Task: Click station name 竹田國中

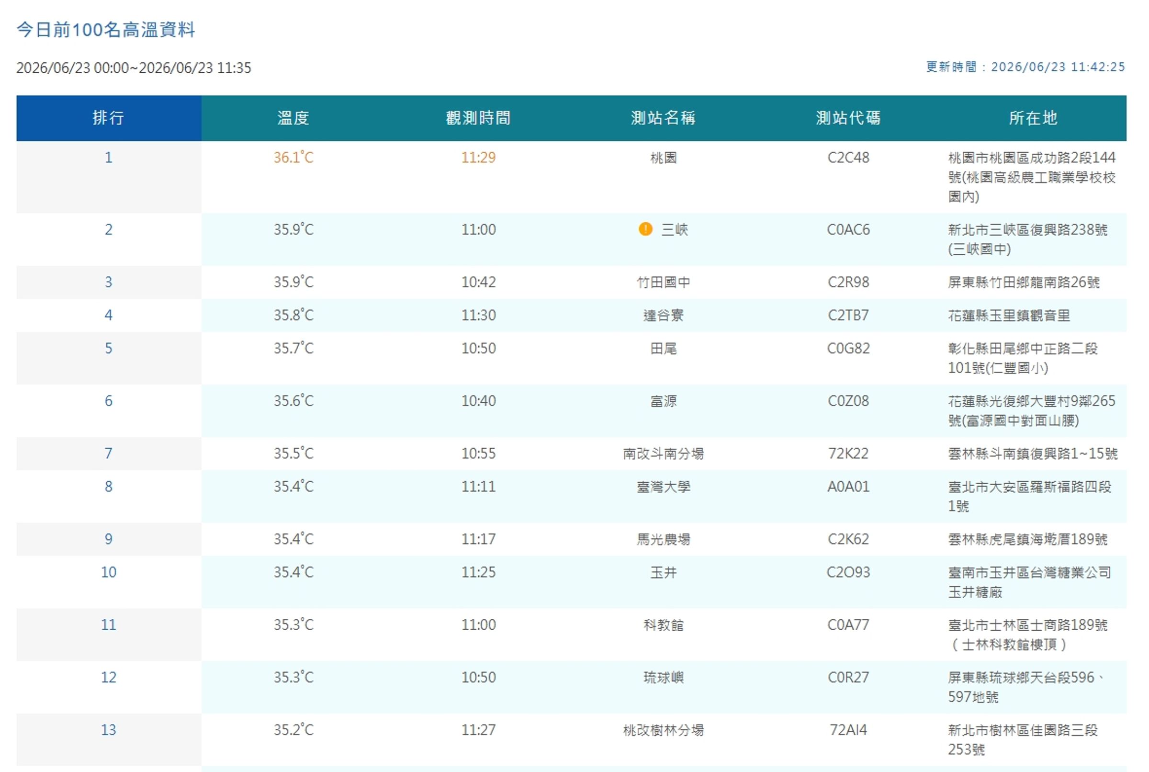Action: pos(664,283)
